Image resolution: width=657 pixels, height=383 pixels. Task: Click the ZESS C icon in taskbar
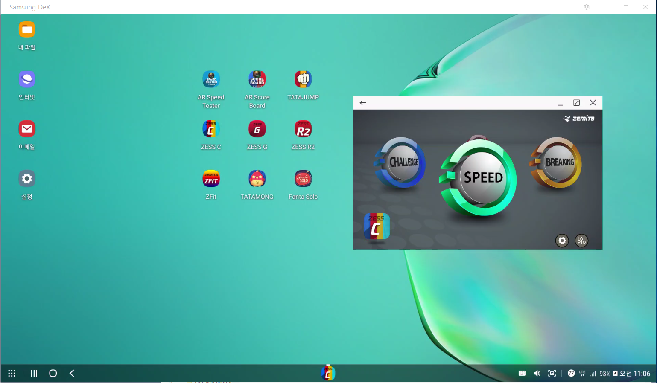328,373
